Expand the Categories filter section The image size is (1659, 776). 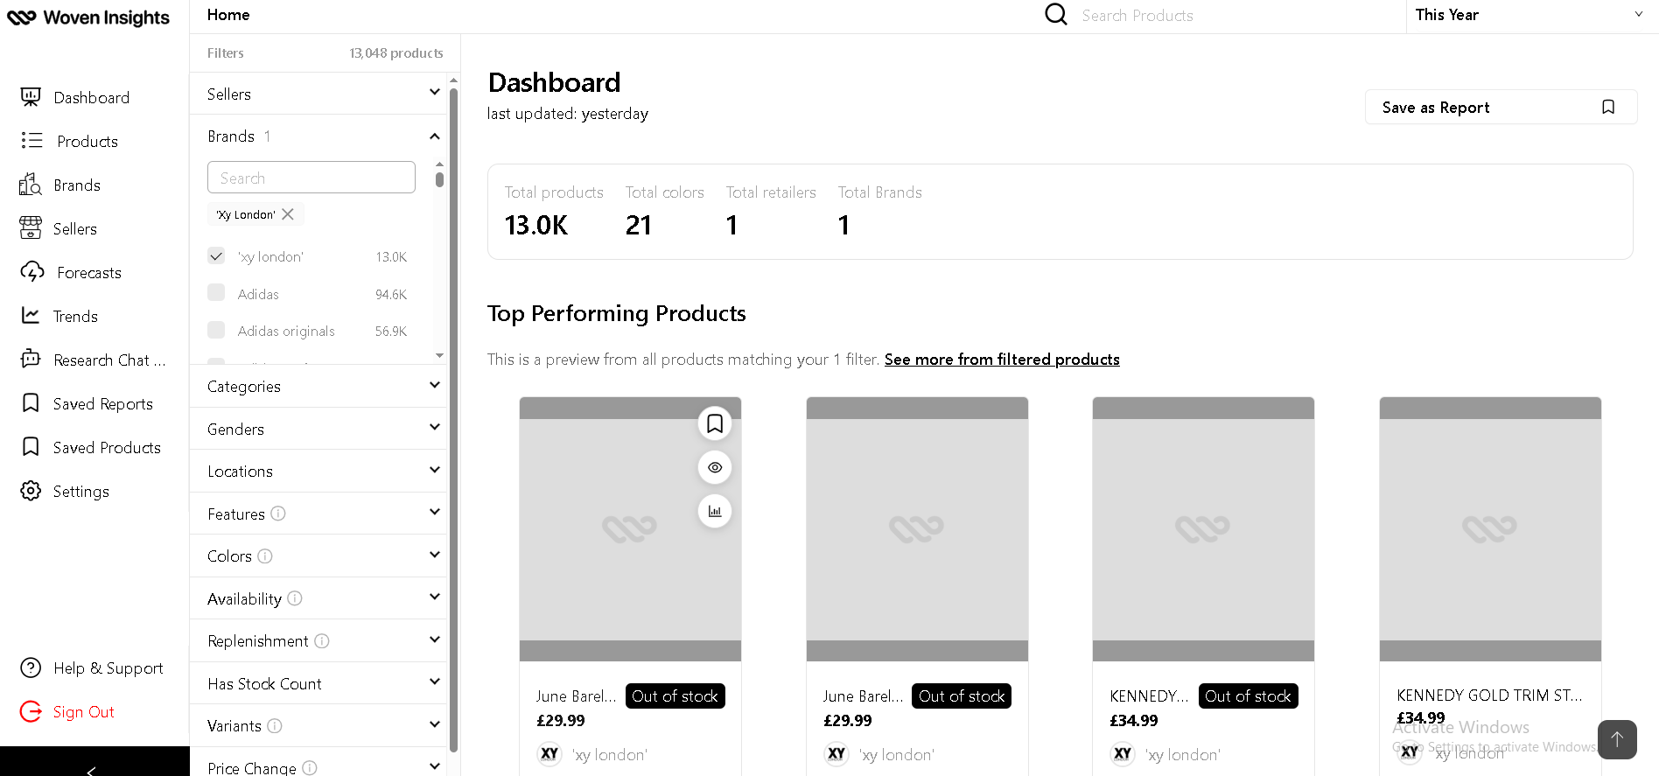(x=322, y=386)
